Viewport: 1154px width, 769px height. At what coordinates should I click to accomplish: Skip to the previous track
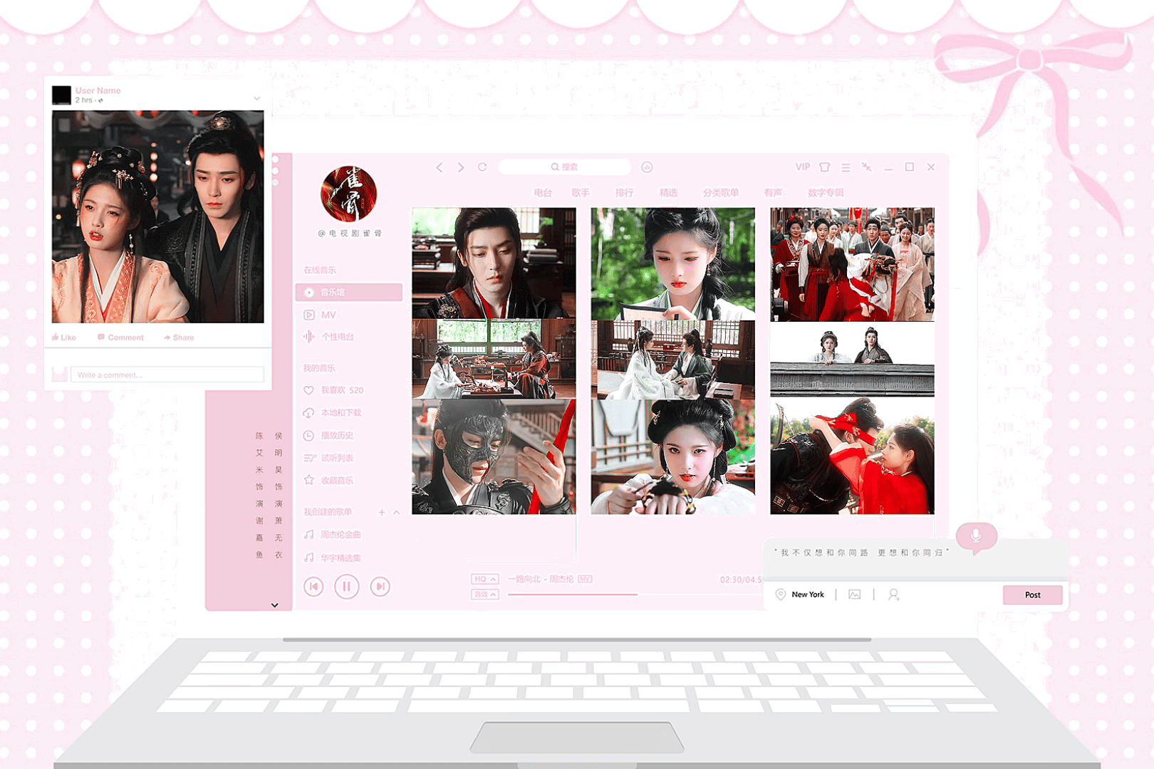point(313,587)
